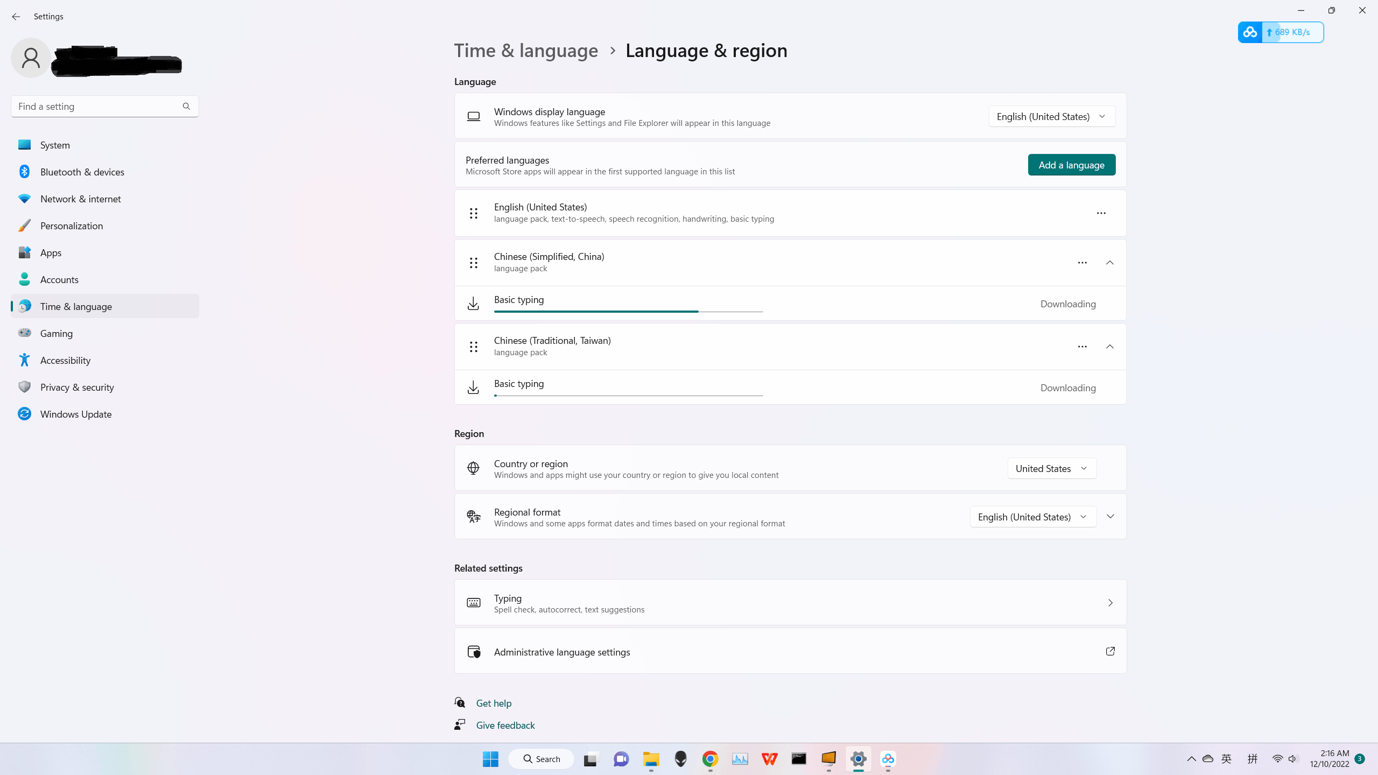Open the Country or region dropdown

(x=1051, y=468)
